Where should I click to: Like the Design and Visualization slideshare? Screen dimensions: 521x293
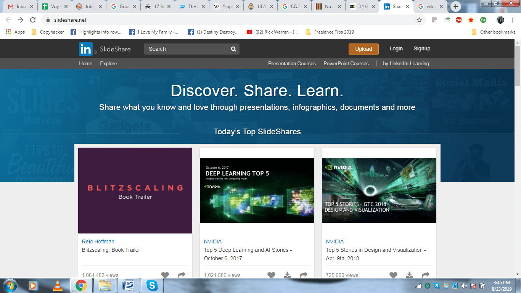393,275
